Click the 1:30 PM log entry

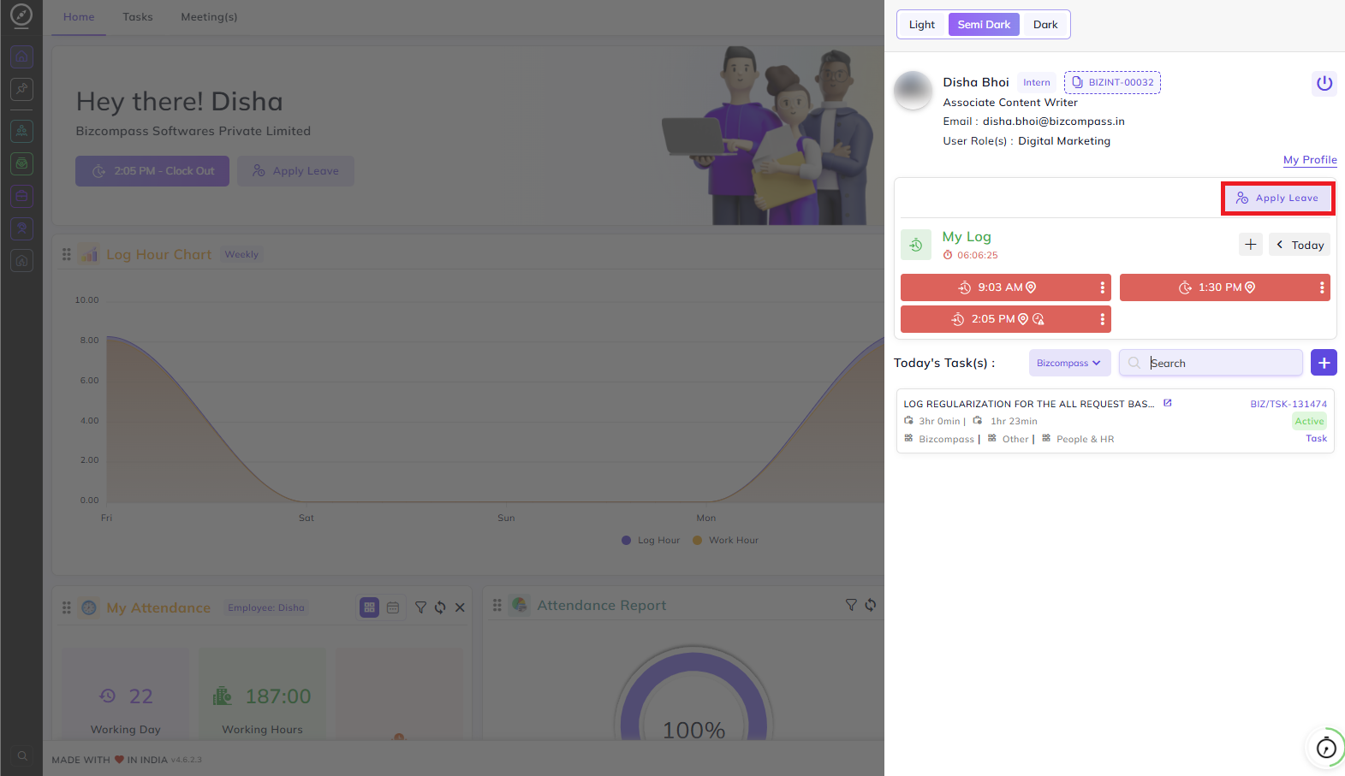1225,287
